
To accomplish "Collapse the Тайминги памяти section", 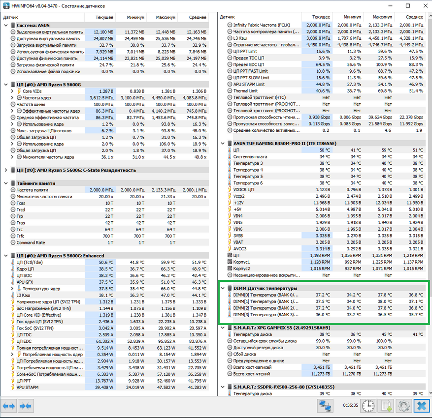I will tap(6, 183).
